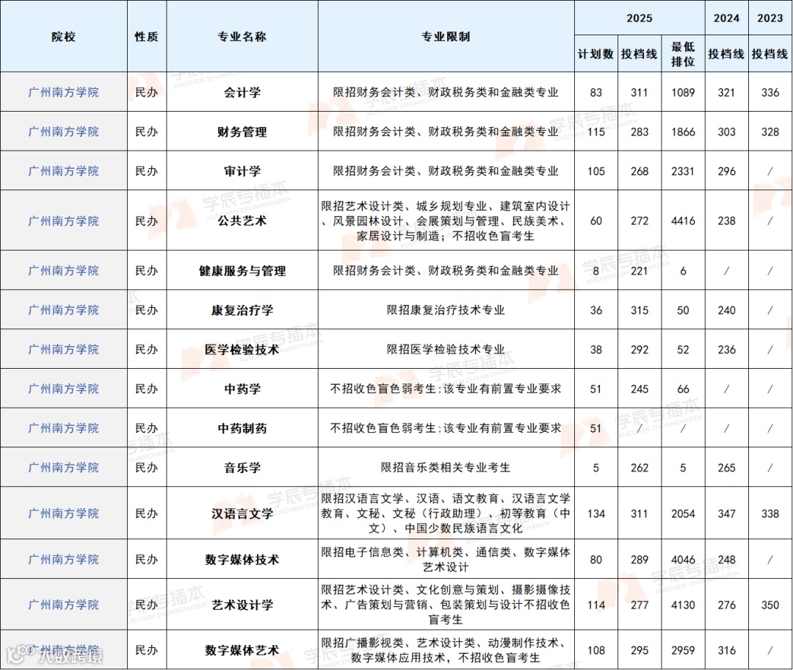
Task: Open 广州南方学院 link in 公共艺术 row
Action: (64, 220)
